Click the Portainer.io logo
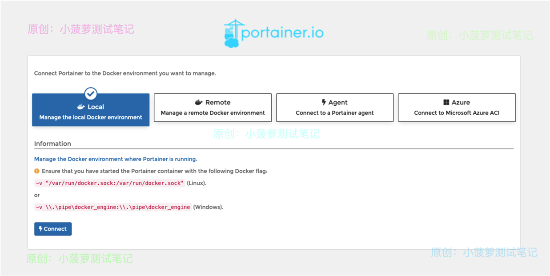Viewport: 550px width, 276px height. pyautogui.click(x=273, y=33)
